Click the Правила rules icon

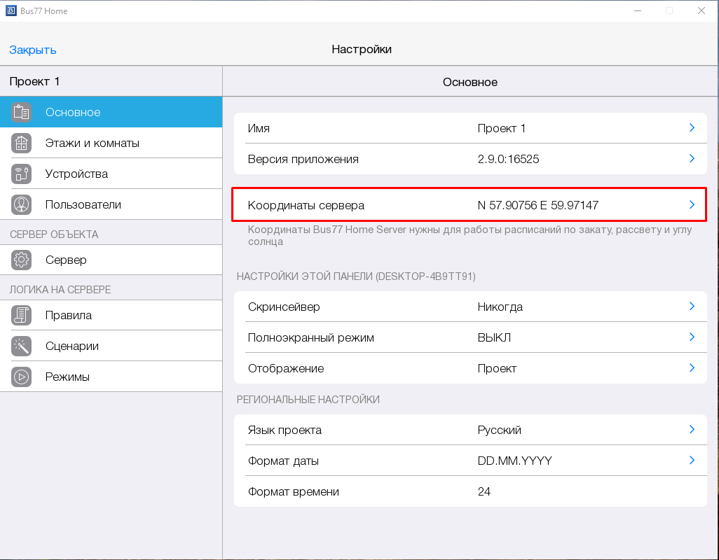pos(22,315)
